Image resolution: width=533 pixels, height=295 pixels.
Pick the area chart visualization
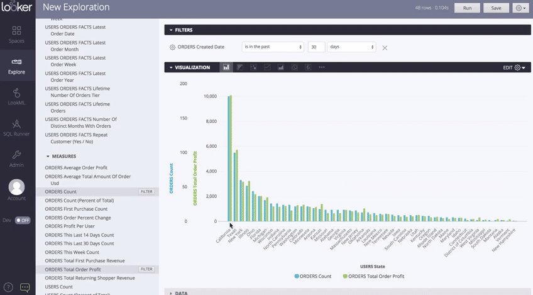pyautogui.click(x=281, y=67)
